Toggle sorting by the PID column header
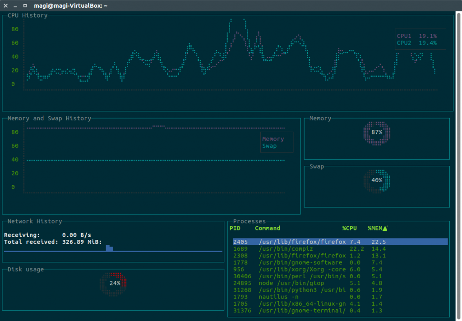This screenshot has height=321, width=462. click(235, 228)
